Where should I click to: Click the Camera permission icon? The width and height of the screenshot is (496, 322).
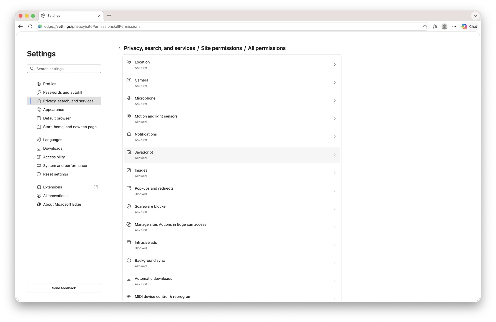pyautogui.click(x=129, y=80)
